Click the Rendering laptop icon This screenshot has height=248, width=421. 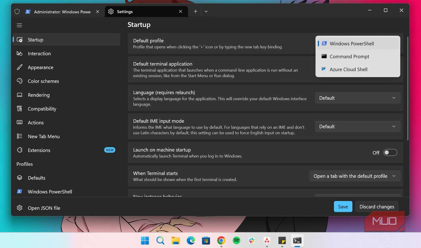(20, 95)
